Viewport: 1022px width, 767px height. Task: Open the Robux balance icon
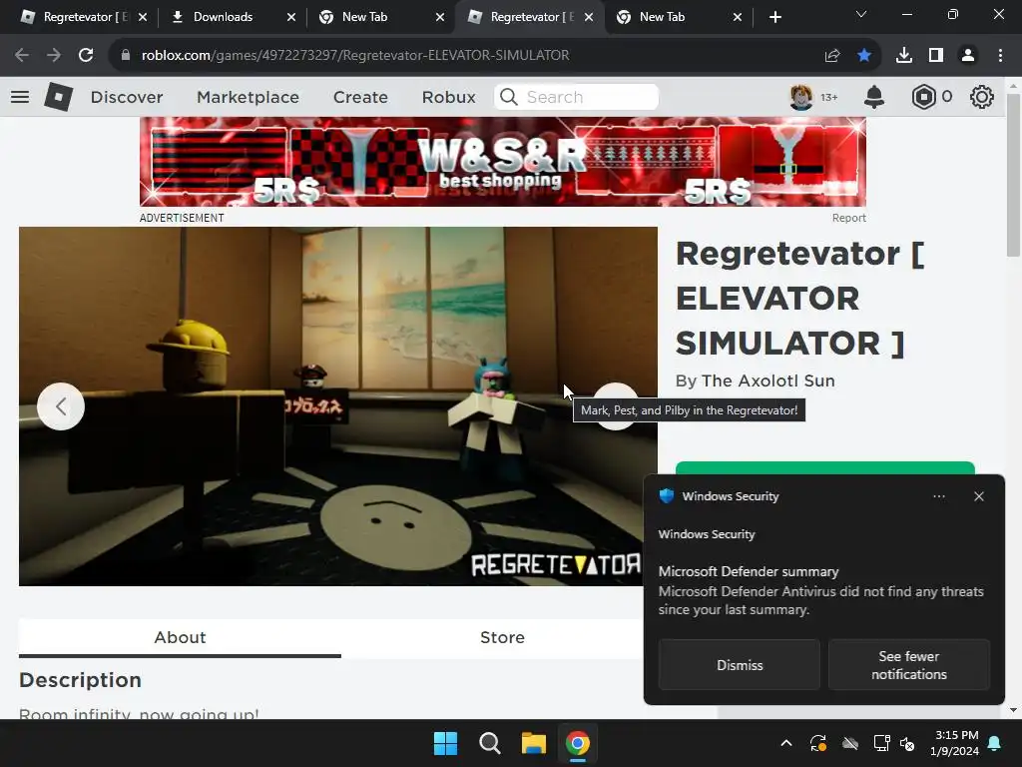click(x=923, y=97)
